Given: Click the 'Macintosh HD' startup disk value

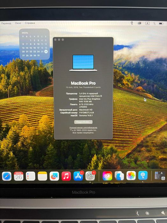Looking at the screenshot, I should [x=86, y=110].
